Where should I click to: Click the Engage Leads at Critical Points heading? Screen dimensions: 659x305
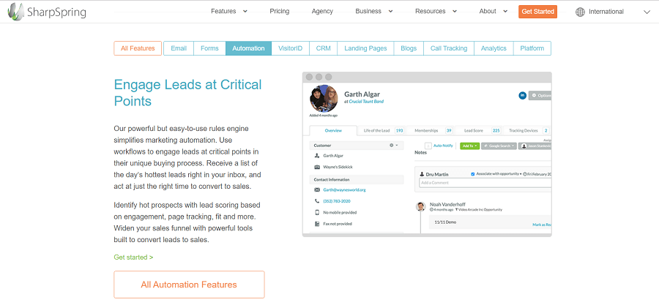(188, 93)
